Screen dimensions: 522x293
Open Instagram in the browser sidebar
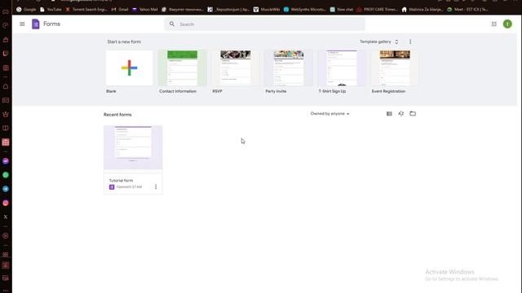(x=6, y=203)
